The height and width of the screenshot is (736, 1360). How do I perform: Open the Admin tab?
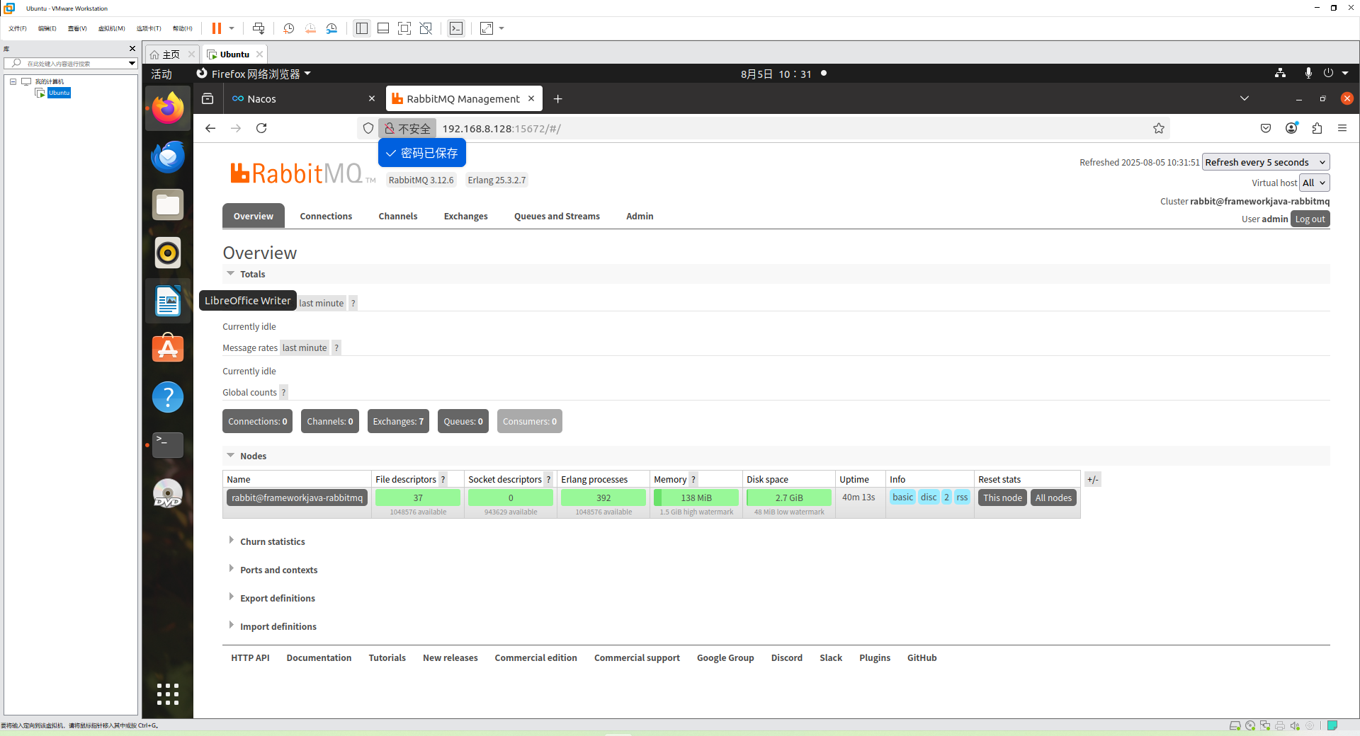tap(640, 217)
